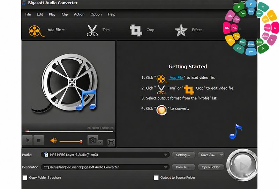279x189 pixels.
Task: Click the Play button in preview
Action: (x=28, y=140)
